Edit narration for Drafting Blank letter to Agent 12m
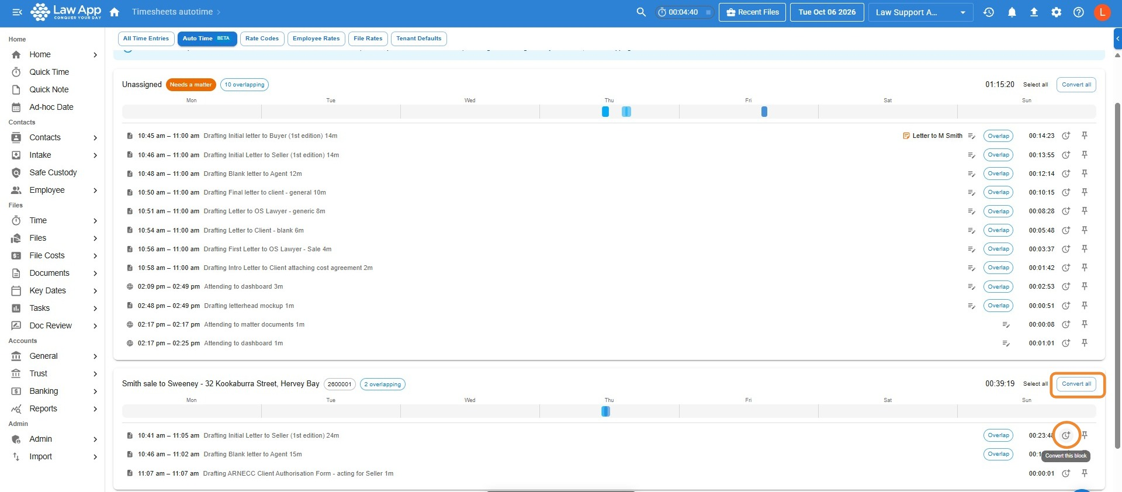 tap(971, 174)
